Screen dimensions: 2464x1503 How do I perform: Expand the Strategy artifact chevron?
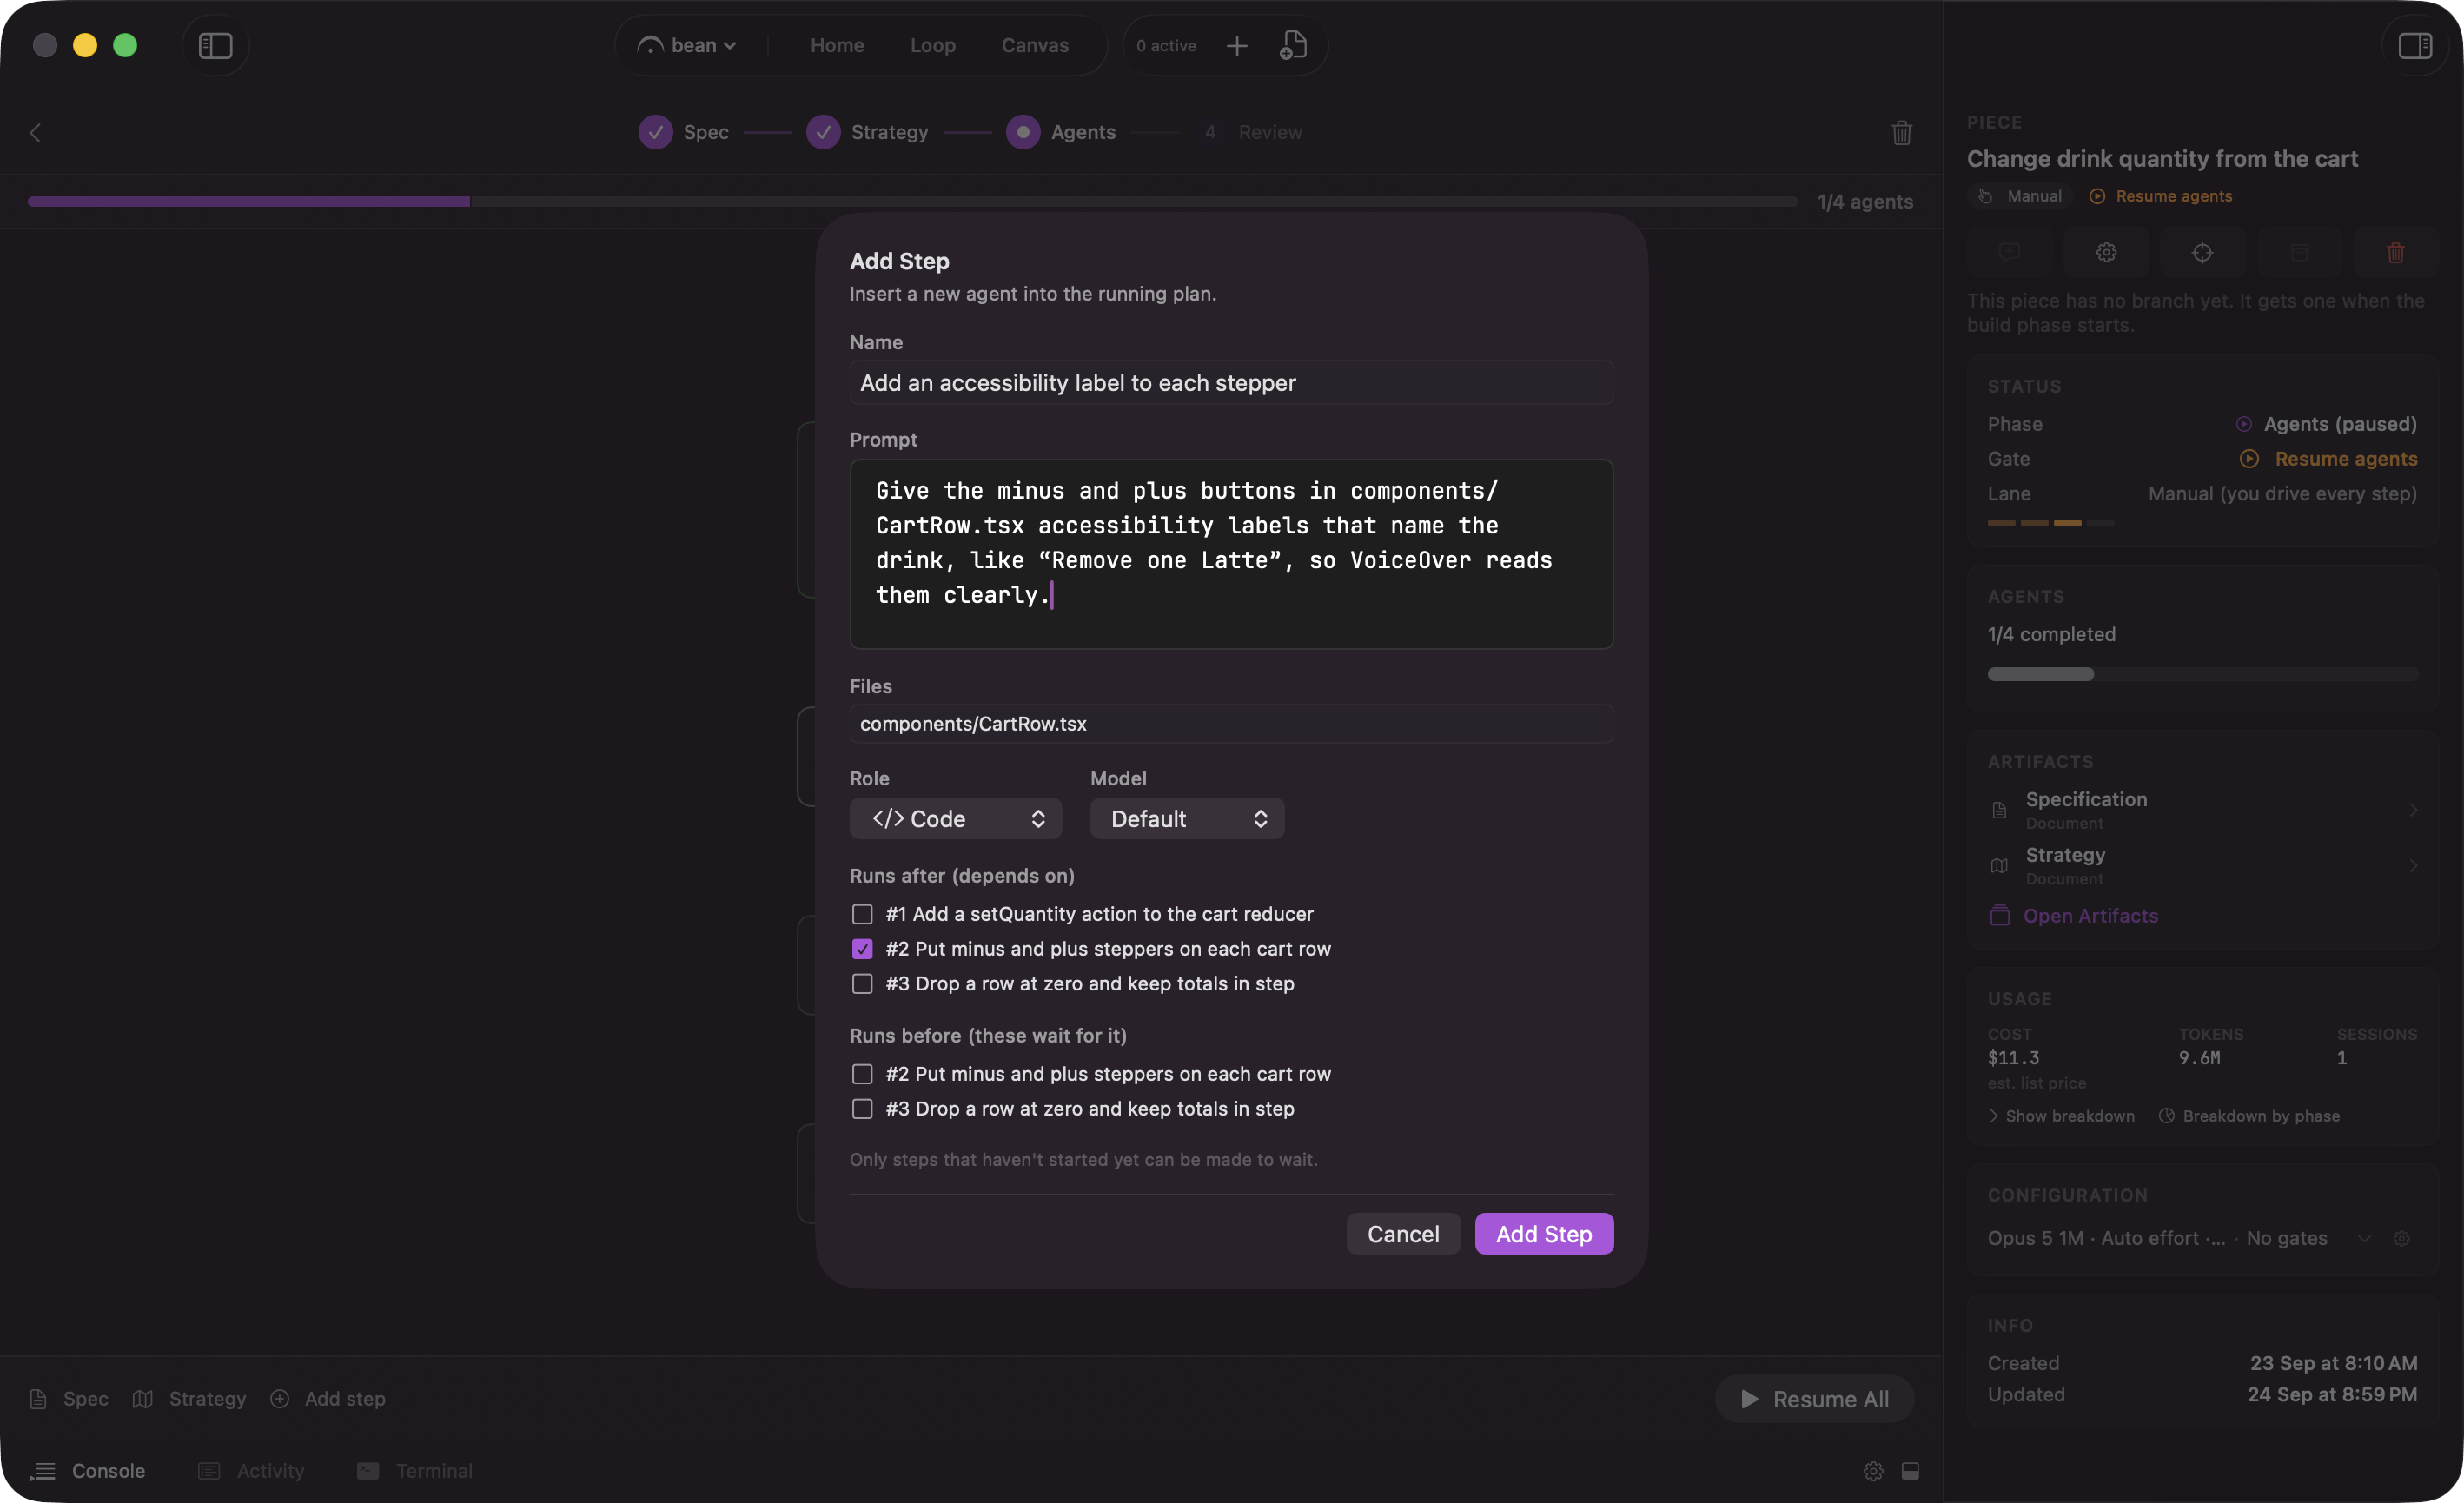2413,865
